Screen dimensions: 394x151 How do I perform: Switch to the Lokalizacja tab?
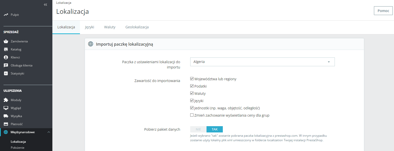[66, 27]
